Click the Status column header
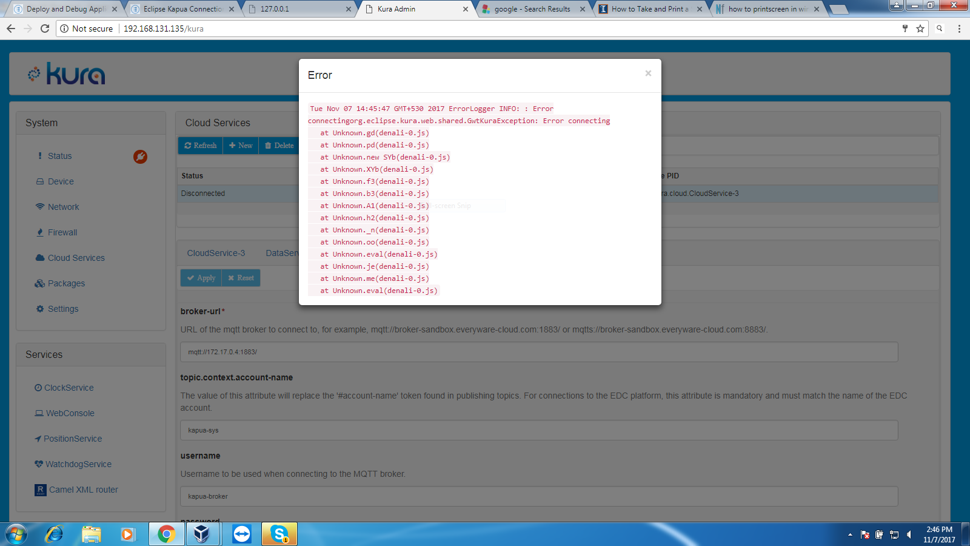The image size is (970, 546). pyautogui.click(x=192, y=176)
